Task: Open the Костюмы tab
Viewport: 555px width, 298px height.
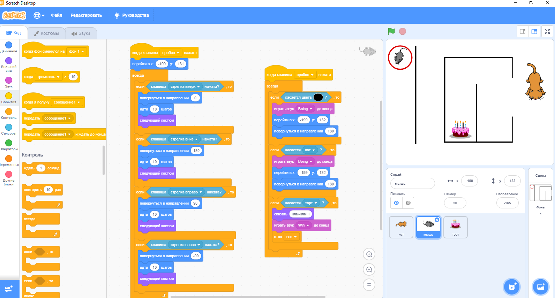Action: (x=46, y=33)
